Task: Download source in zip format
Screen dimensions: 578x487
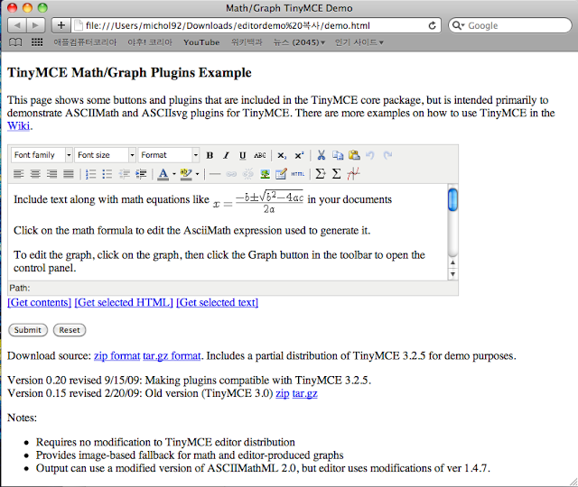Action: [117, 356]
